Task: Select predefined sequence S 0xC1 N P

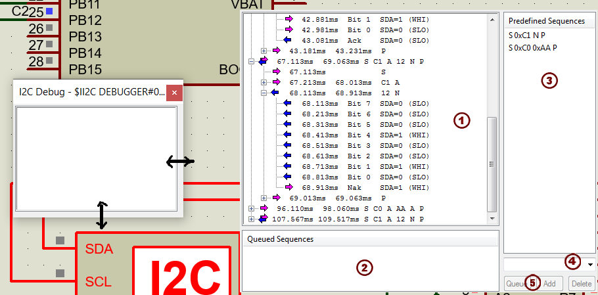Action: 526,35
